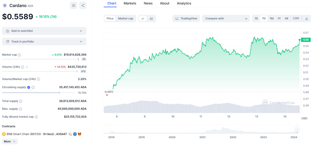Screen dimensions: 313x145
Task: Click the verified checkmark beside Circulating supply
Action: pos(29,87)
